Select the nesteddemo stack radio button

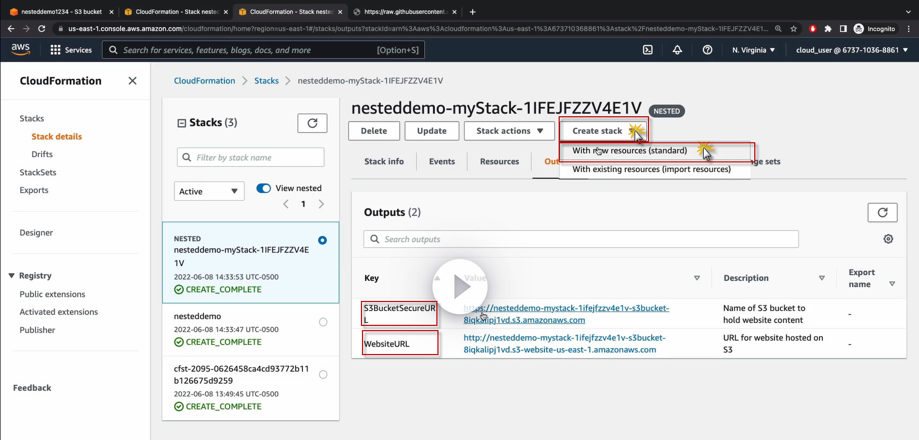pos(323,322)
